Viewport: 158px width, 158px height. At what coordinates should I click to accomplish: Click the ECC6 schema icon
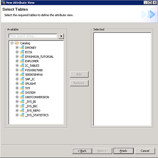pyautogui.click(x=22, y=52)
